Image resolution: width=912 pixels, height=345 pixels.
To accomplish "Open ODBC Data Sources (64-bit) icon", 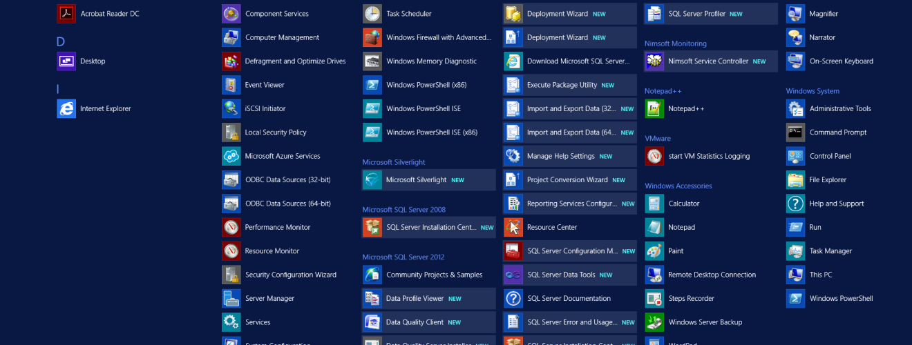I will click(231, 204).
